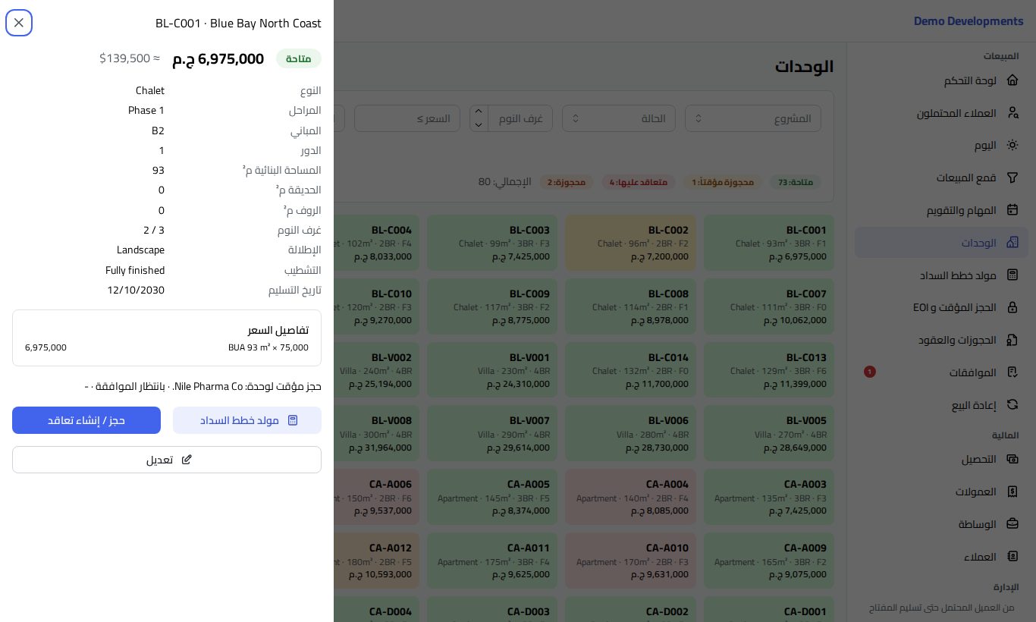Filter by محجوزة مؤقتاً: 1 badge
This screenshot has height=622, width=1036.
click(x=723, y=182)
